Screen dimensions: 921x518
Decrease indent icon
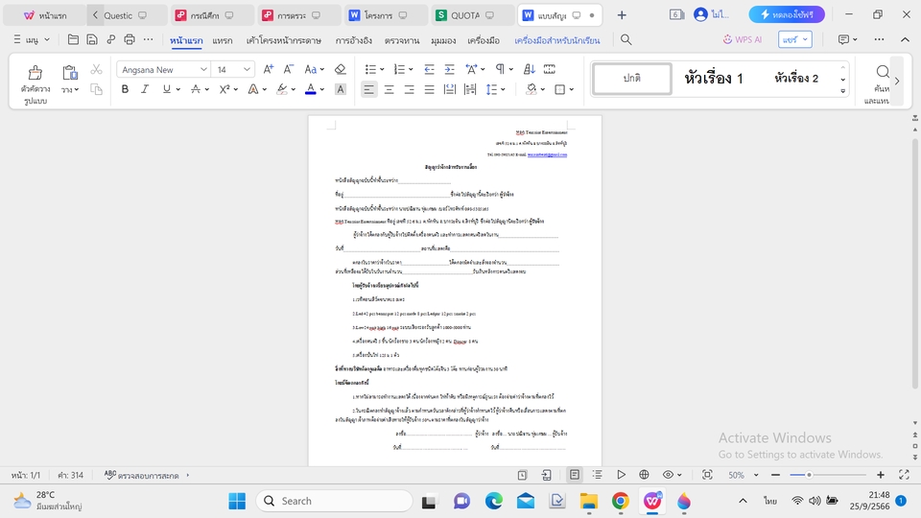click(430, 69)
